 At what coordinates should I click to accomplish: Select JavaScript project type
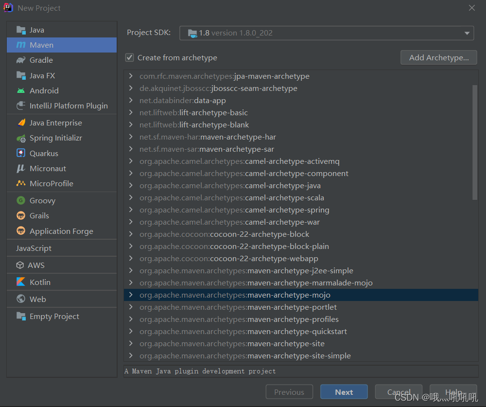pyautogui.click(x=34, y=248)
